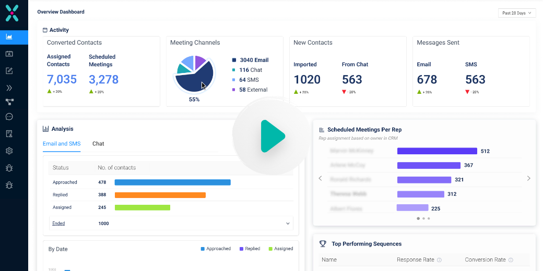Click the Ended status link

[58, 224]
